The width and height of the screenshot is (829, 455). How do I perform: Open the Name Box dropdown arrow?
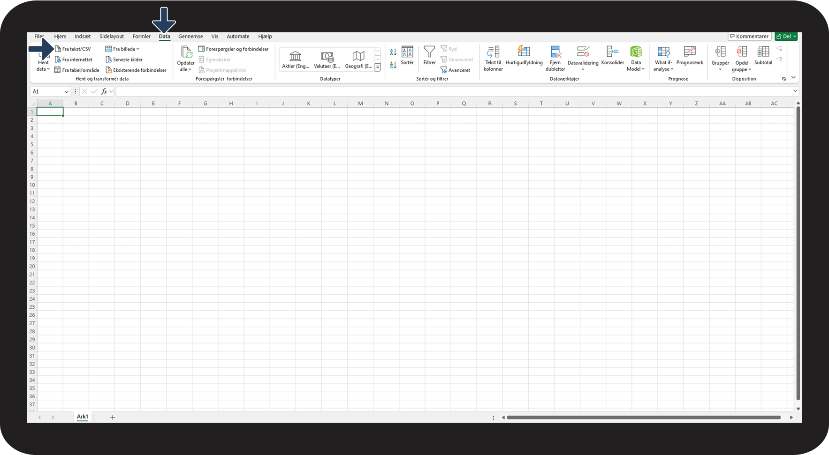pyautogui.click(x=66, y=92)
